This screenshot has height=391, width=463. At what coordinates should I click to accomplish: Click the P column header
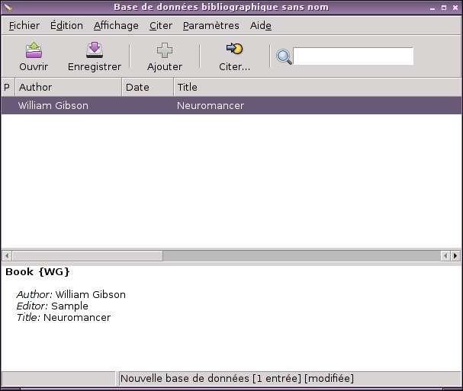coord(8,88)
